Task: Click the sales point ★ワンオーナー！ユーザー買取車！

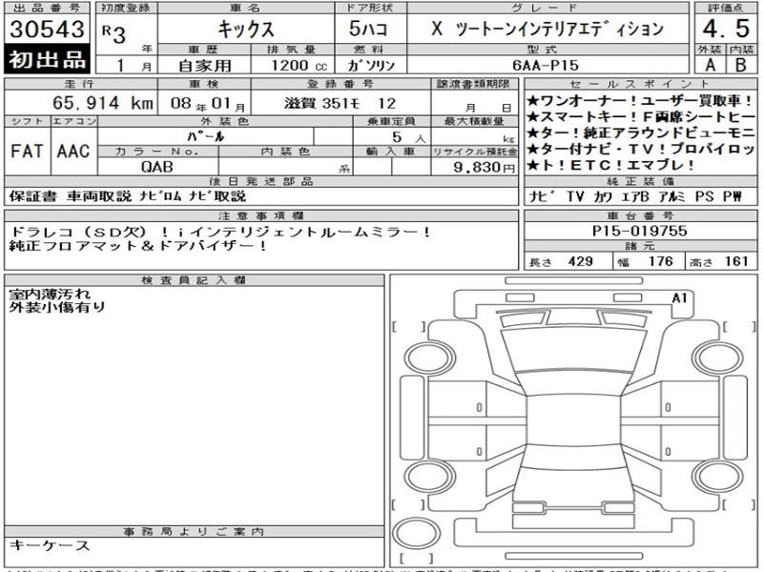Action: (639, 101)
